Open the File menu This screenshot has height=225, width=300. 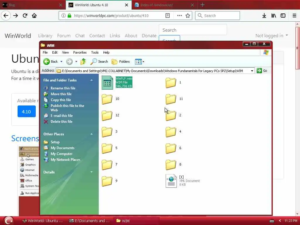[x=45, y=52]
